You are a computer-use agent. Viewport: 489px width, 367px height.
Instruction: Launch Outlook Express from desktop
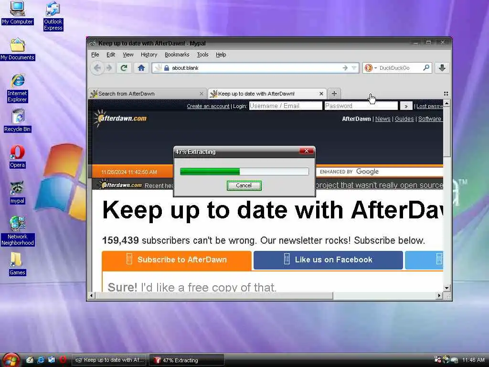(x=53, y=16)
